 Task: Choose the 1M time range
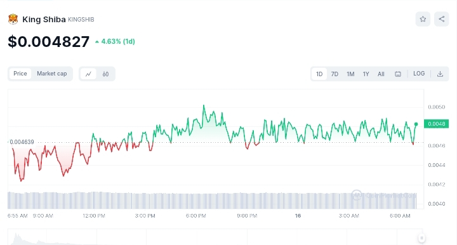[x=350, y=74]
